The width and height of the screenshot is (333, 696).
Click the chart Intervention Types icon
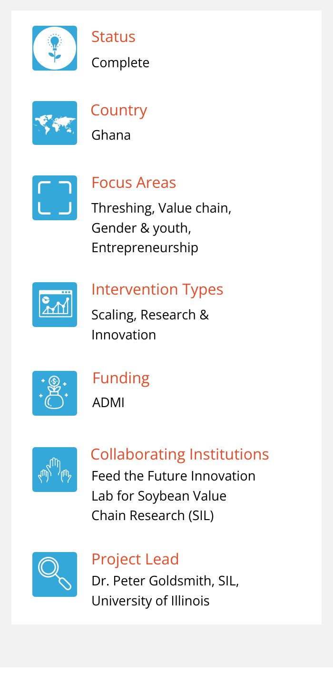click(x=55, y=305)
